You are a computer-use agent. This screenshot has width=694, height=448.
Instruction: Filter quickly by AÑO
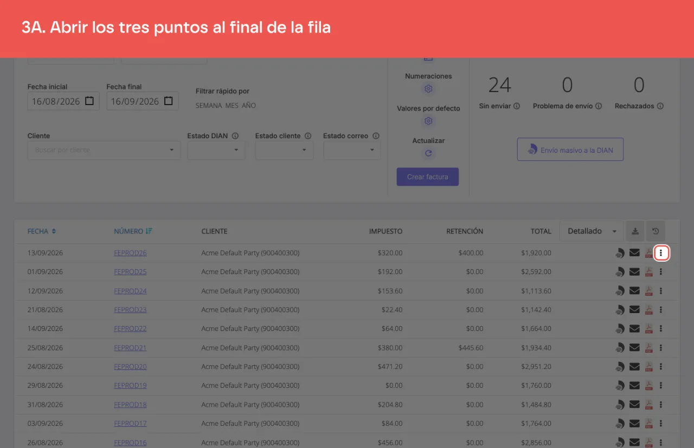coord(249,106)
